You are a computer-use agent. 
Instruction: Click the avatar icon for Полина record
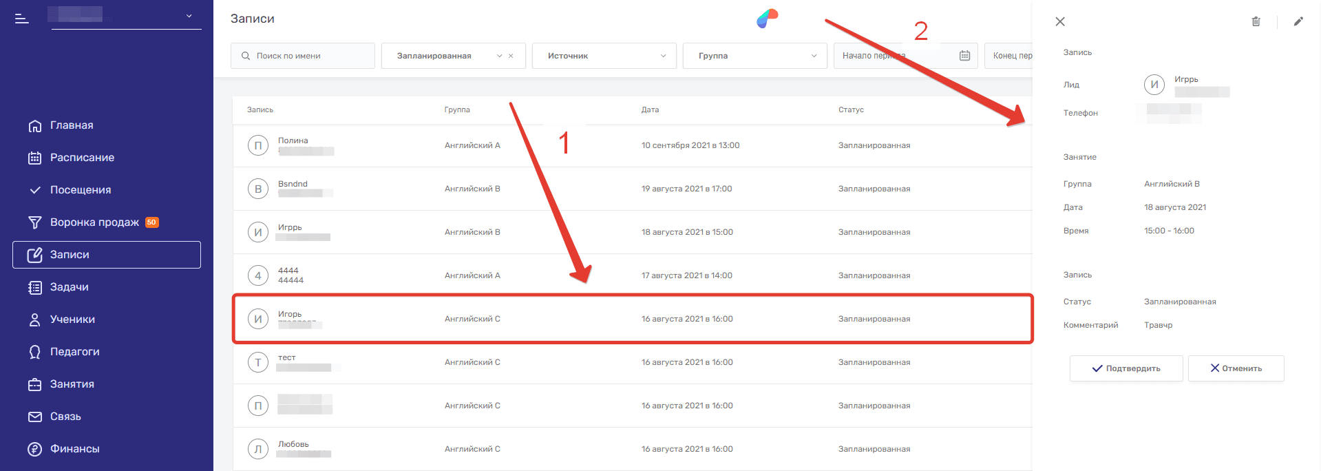[x=258, y=145]
